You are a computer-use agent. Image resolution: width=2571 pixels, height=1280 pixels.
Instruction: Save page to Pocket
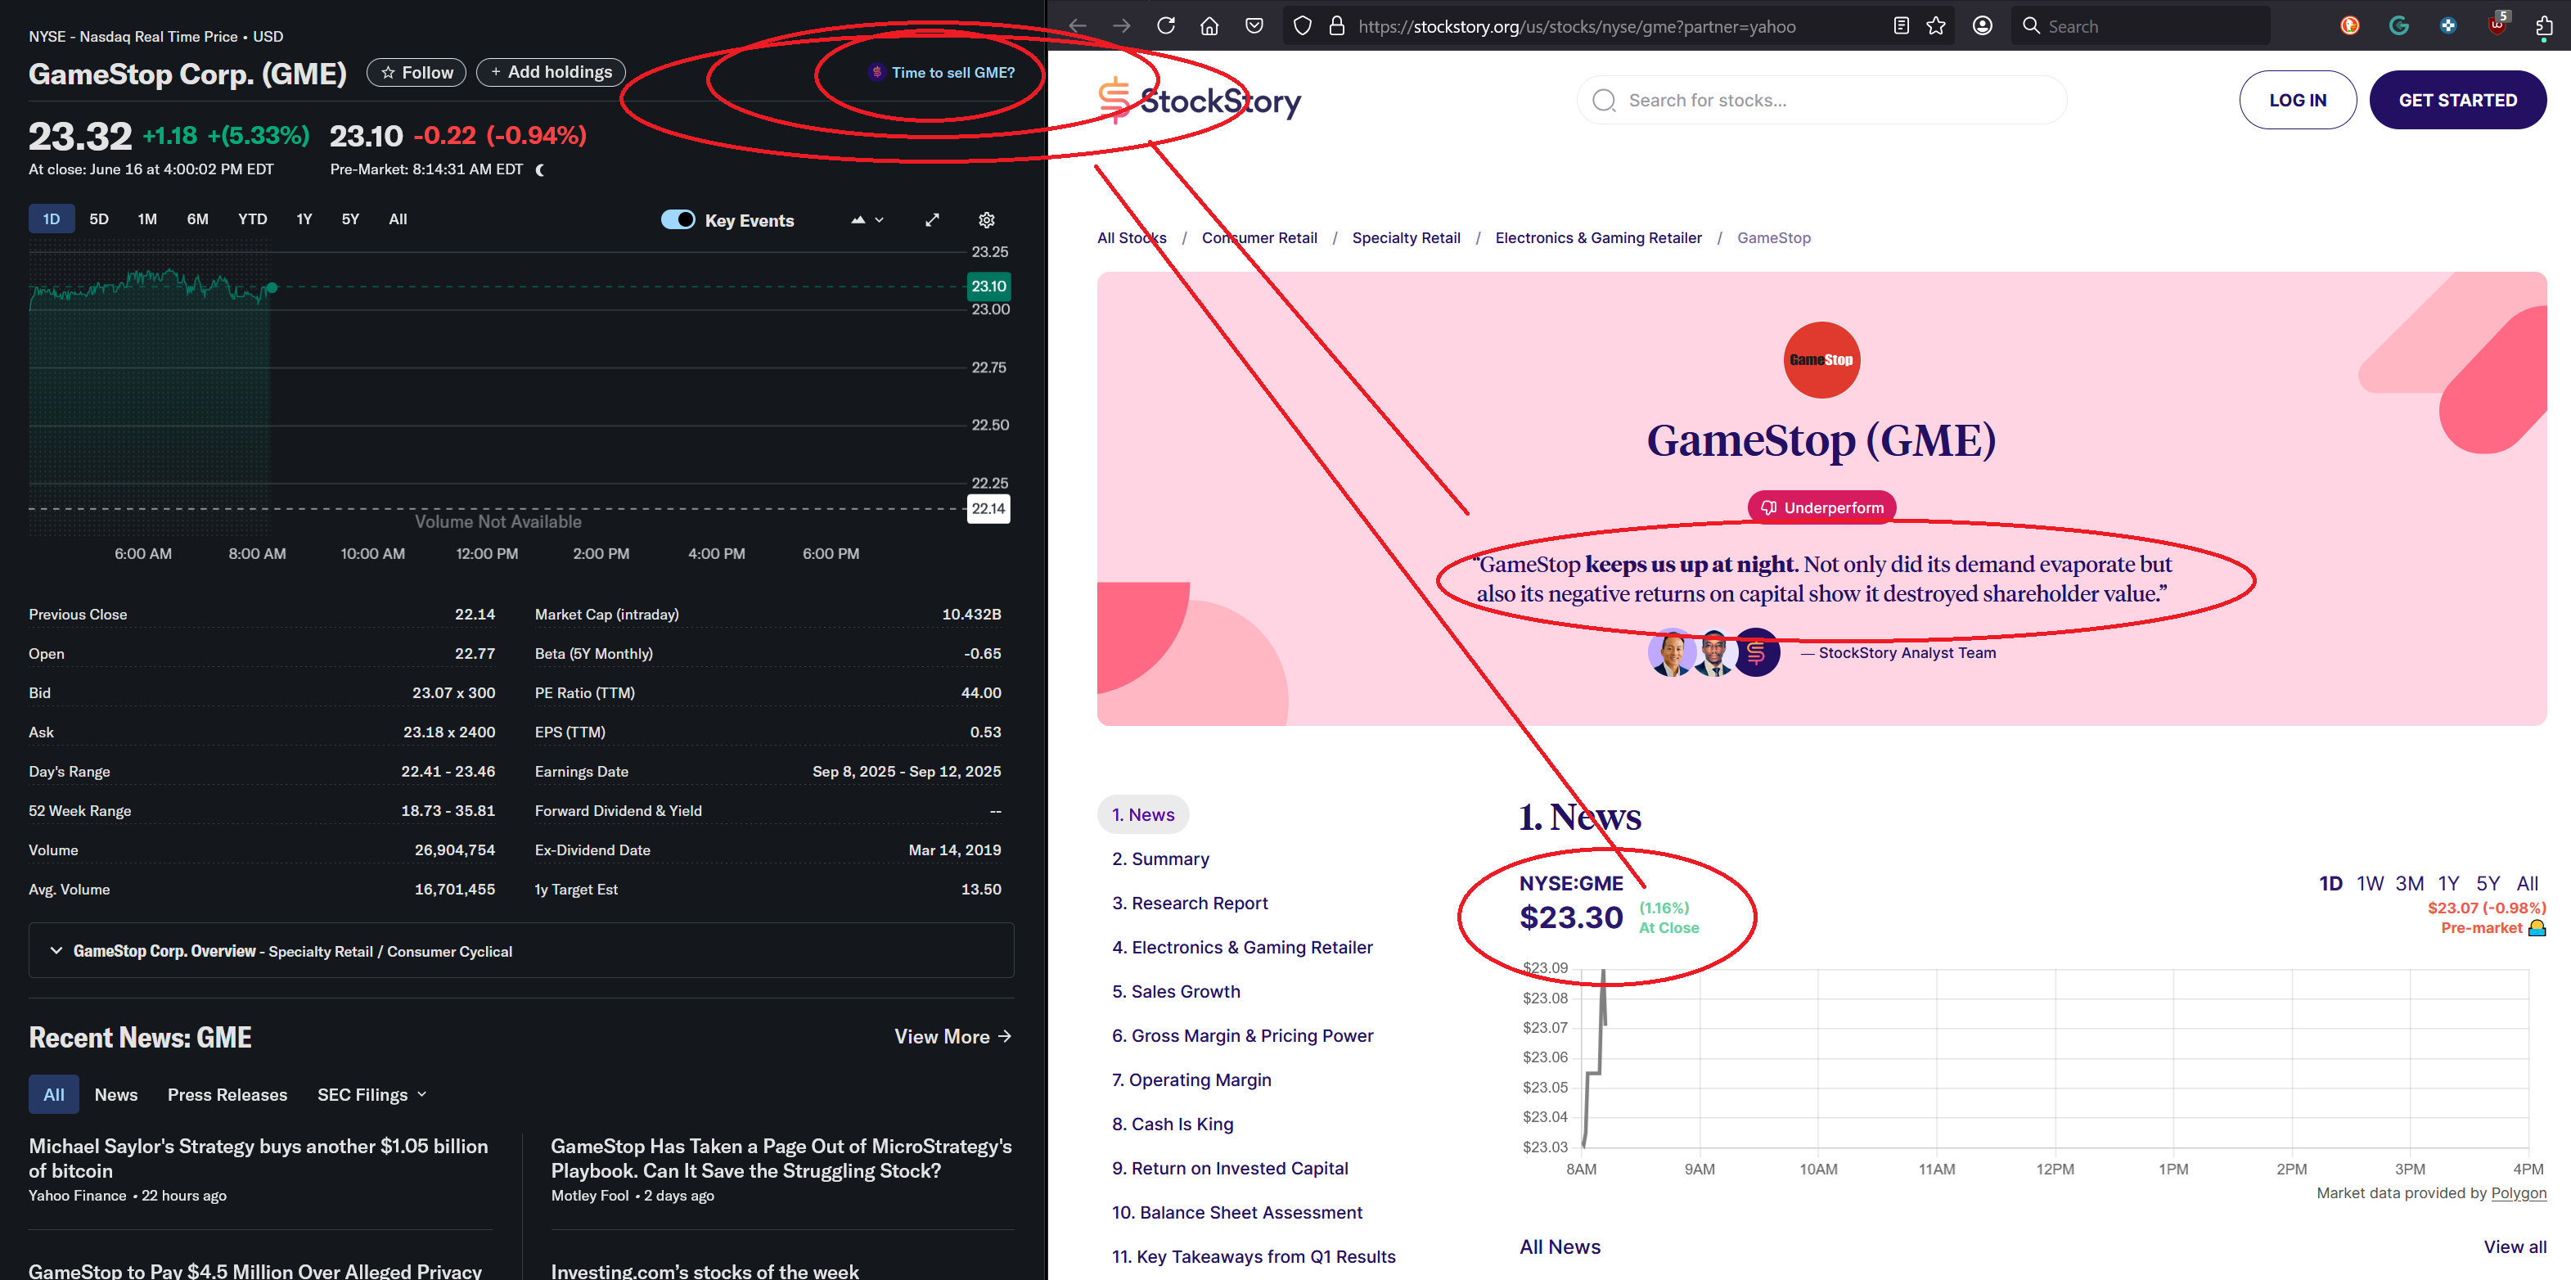[1254, 26]
